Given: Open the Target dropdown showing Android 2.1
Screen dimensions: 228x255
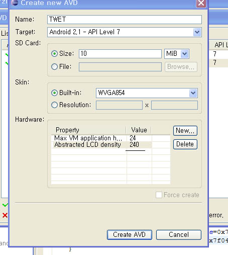Looking at the screenshot, I should click(125, 32).
